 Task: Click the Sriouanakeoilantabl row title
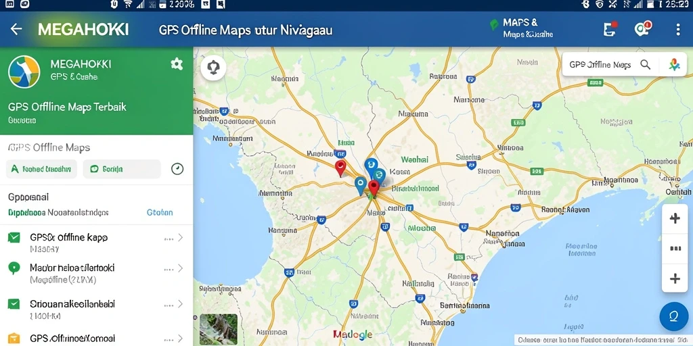[72, 303]
